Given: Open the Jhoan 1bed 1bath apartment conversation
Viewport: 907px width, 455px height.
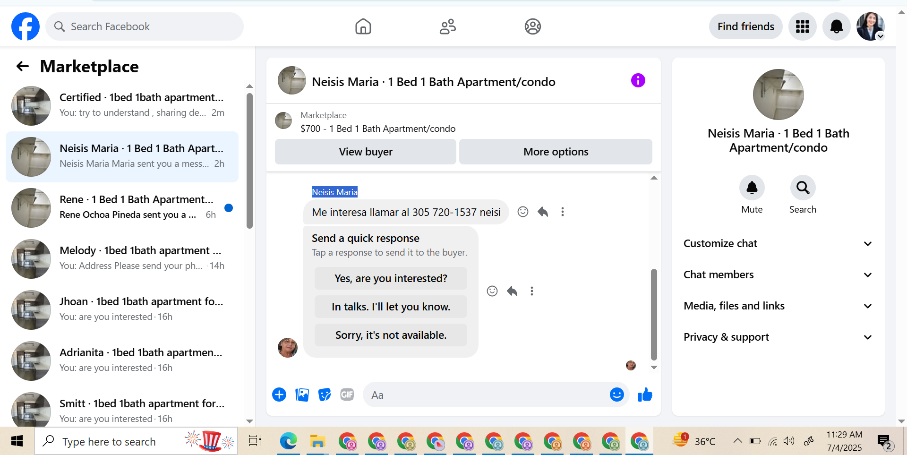Looking at the screenshot, I should (x=122, y=309).
